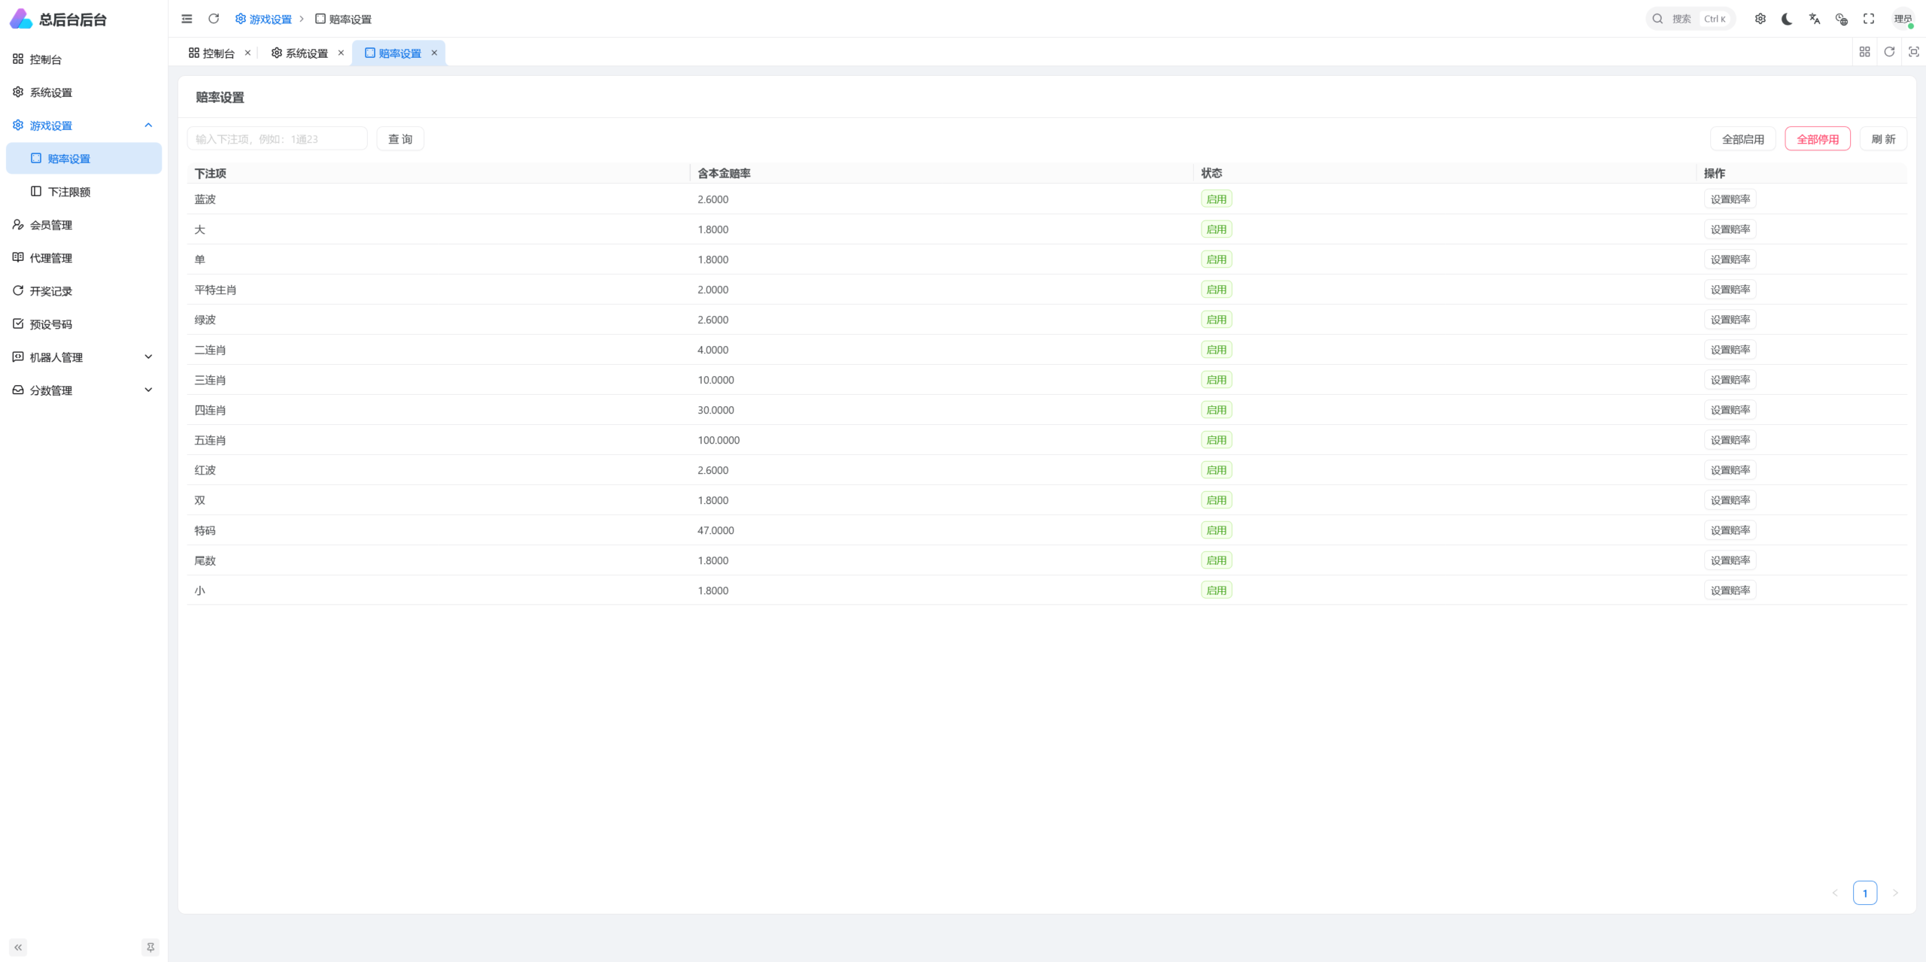The image size is (1926, 962).
Task: Collapse sidebar with double-chevron icon
Action: point(18,948)
